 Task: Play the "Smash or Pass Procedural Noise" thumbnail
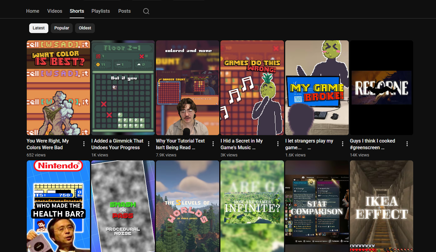[123, 206]
